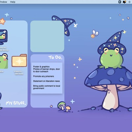The image size is (132, 132).
Task: Click the word 'government' in the sticky note
Action: point(39,88)
